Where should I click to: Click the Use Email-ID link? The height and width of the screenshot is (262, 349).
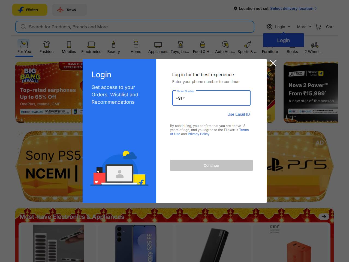pyautogui.click(x=239, y=114)
